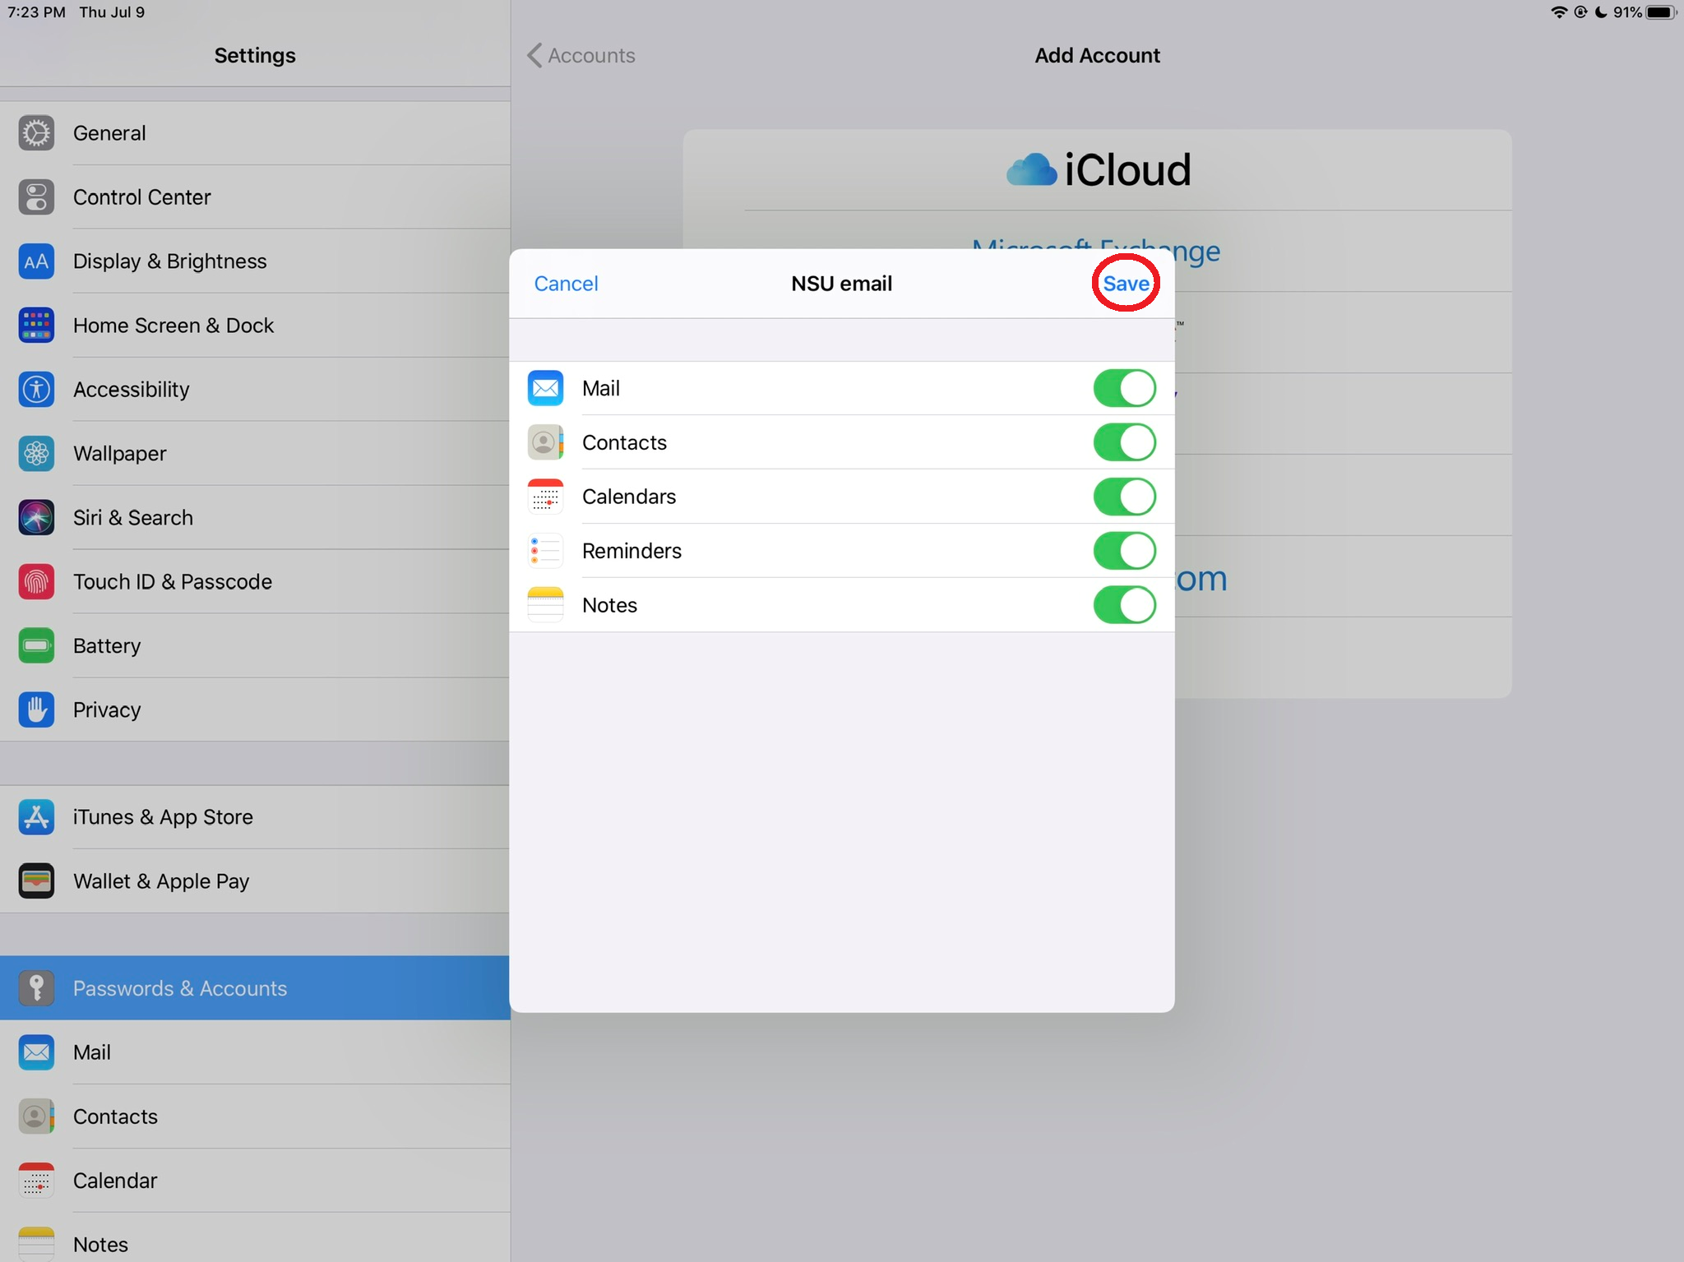Open the Siri & Search icon
The height and width of the screenshot is (1262, 1684).
point(36,518)
